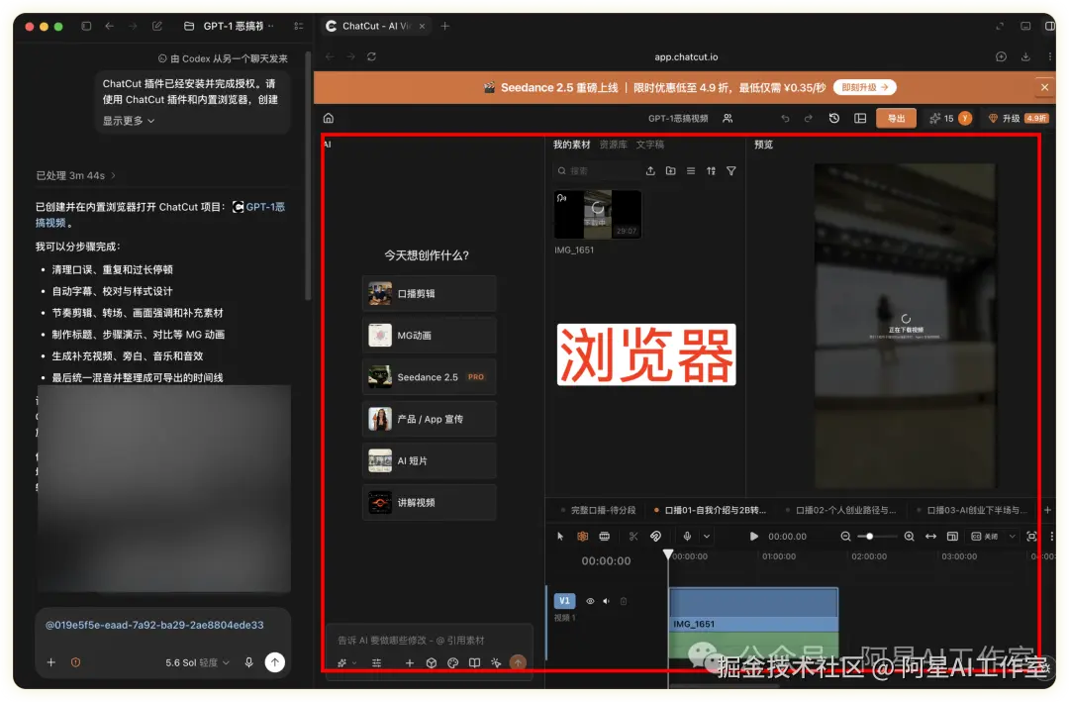Image resolution: width=1069 pixels, height=702 pixels.
Task: Go to ChatCut home via house icon
Action: click(329, 118)
